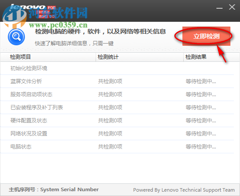Click 等待检测中 status for 电脑状态
This screenshot has height=196, width=240.
coord(201,147)
